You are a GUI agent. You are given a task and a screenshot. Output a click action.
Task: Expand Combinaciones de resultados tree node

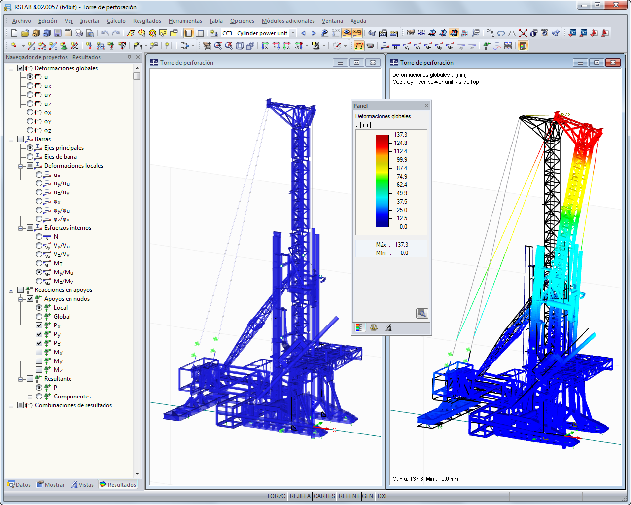11,406
